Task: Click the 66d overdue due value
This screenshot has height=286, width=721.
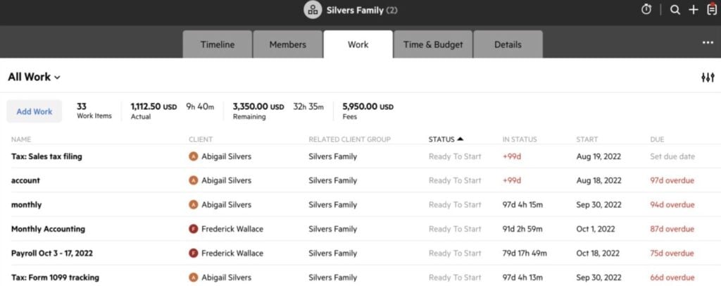Action: pos(672,278)
